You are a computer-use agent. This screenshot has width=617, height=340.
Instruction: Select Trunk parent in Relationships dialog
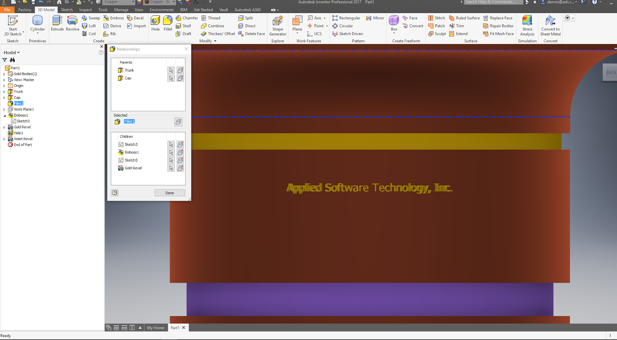pos(171,70)
